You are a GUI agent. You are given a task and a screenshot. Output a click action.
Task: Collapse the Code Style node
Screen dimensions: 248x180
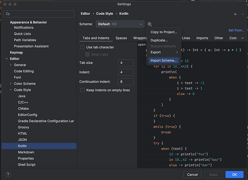pos(11,90)
